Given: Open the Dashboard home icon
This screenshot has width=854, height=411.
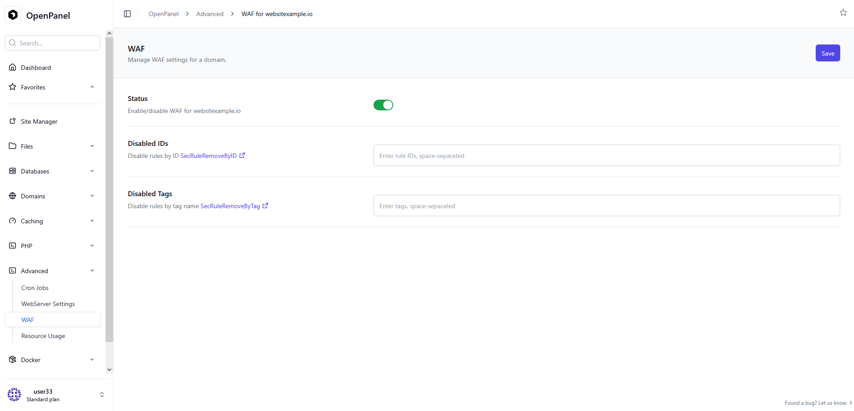Looking at the screenshot, I should tap(12, 68).
